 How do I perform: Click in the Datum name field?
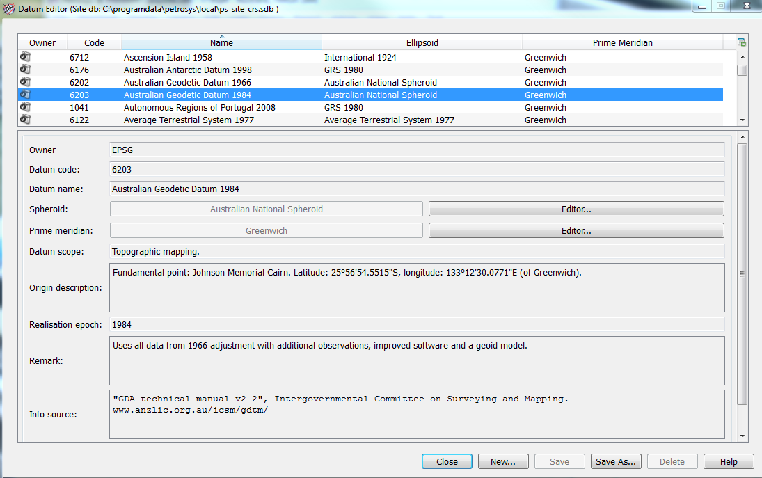[x=417, y=189]
